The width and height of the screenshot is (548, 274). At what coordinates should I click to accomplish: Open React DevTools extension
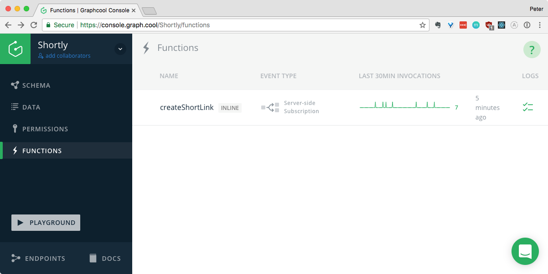(x=501, y=25)
